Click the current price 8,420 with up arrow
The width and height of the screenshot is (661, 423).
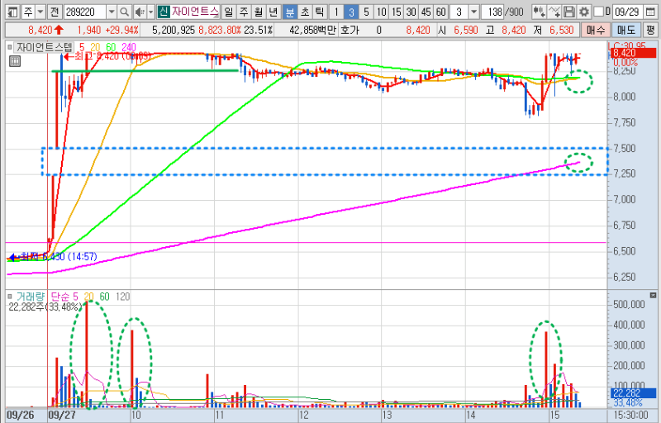tap(45, 31)
